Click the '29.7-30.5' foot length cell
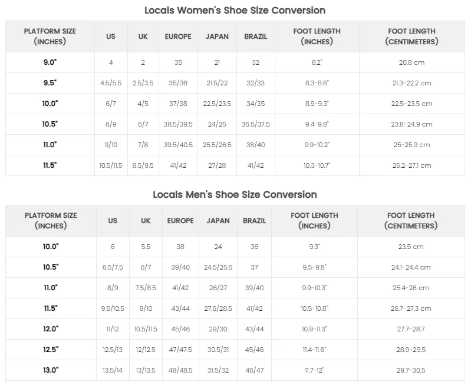Image resolution: width=471 pixels, height=382 pixels. [x=411, y=370]
